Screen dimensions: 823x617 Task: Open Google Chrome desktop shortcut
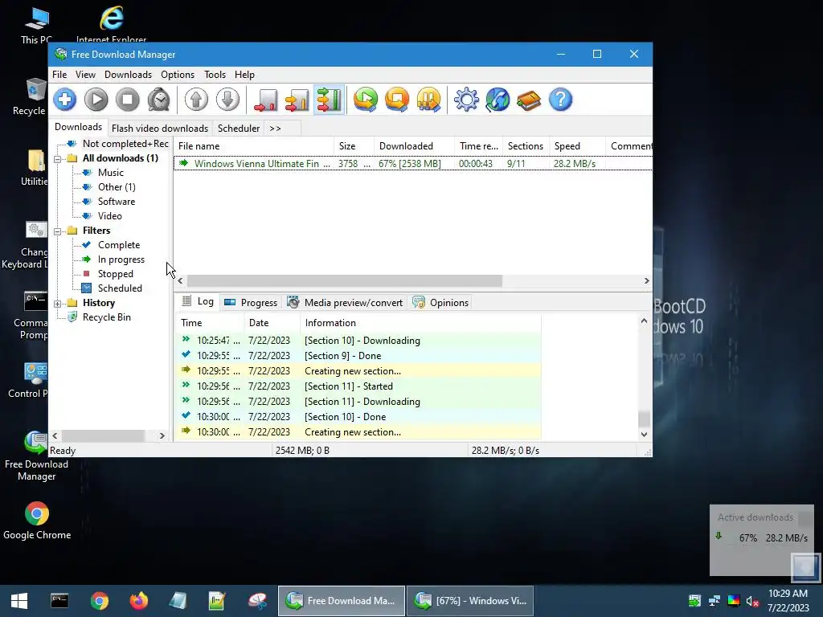[37, 521]
